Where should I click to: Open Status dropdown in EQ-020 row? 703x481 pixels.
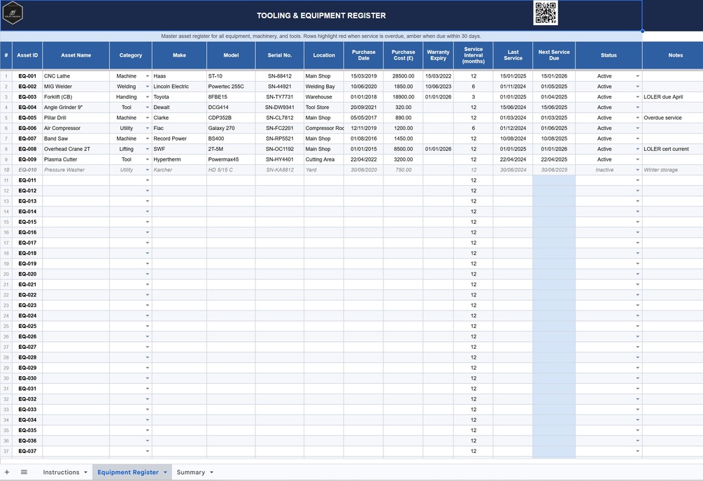click(637, 274)
